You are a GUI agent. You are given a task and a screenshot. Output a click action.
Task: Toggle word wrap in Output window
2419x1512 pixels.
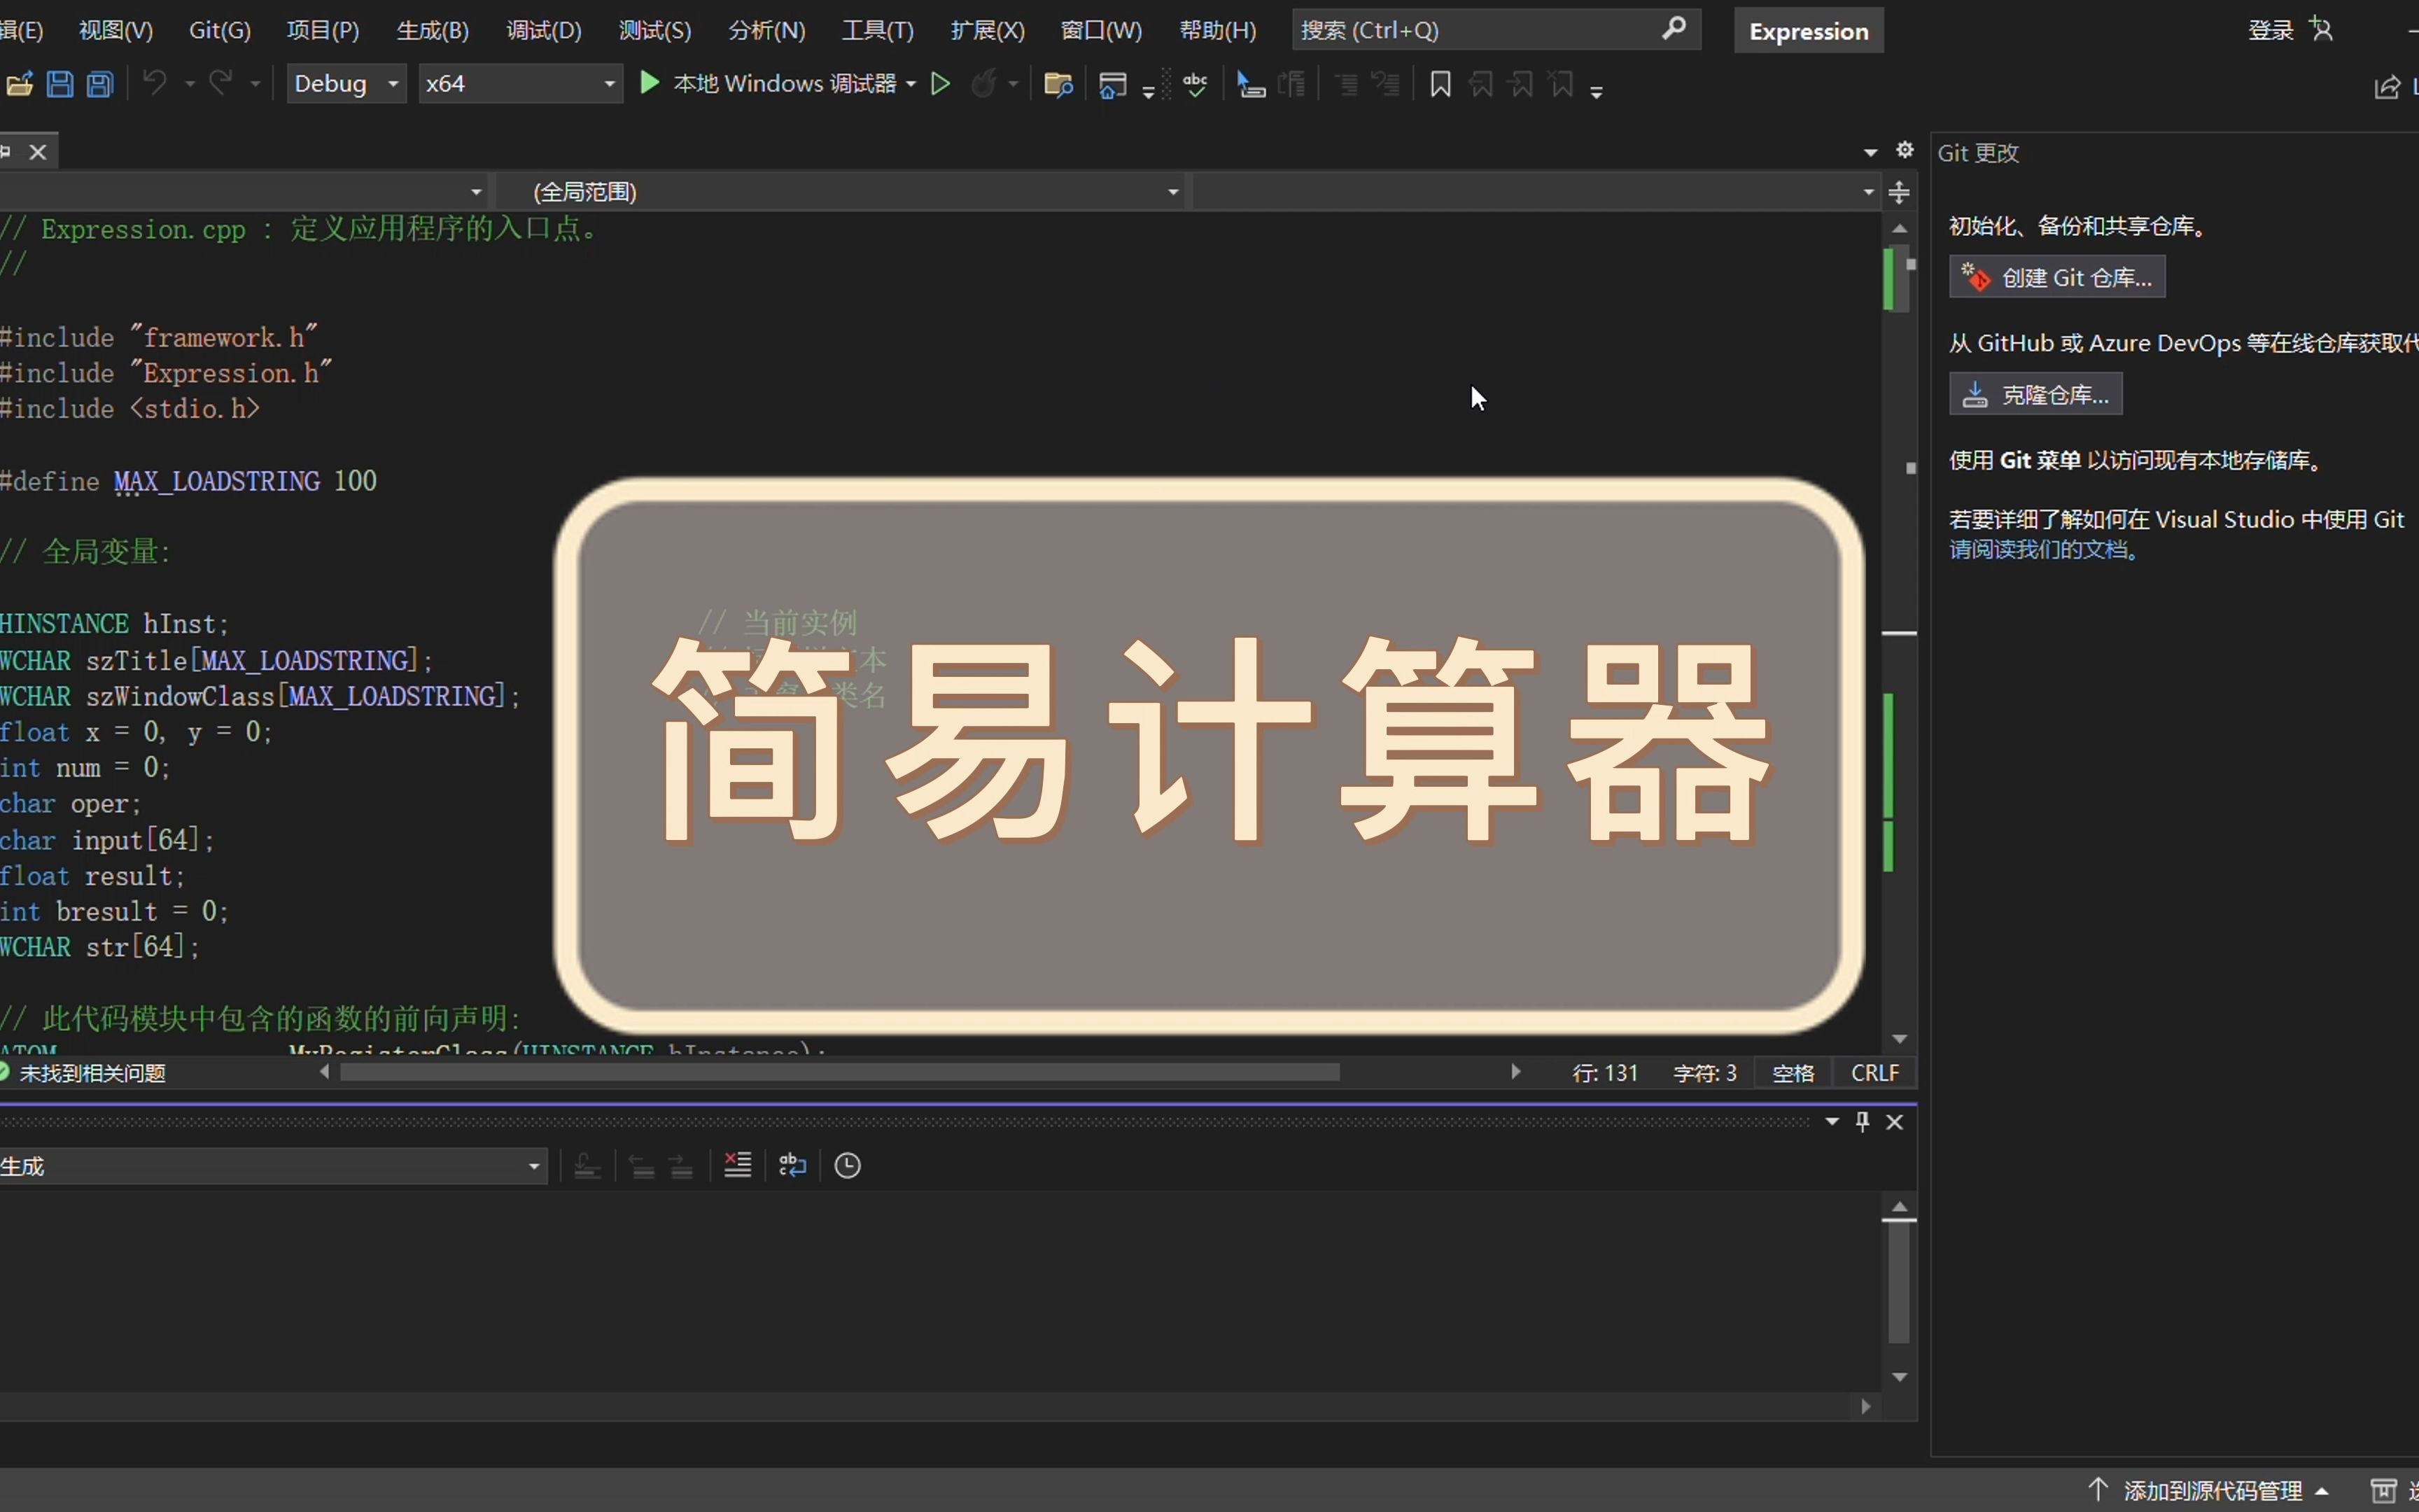(x=792, y=1165)
